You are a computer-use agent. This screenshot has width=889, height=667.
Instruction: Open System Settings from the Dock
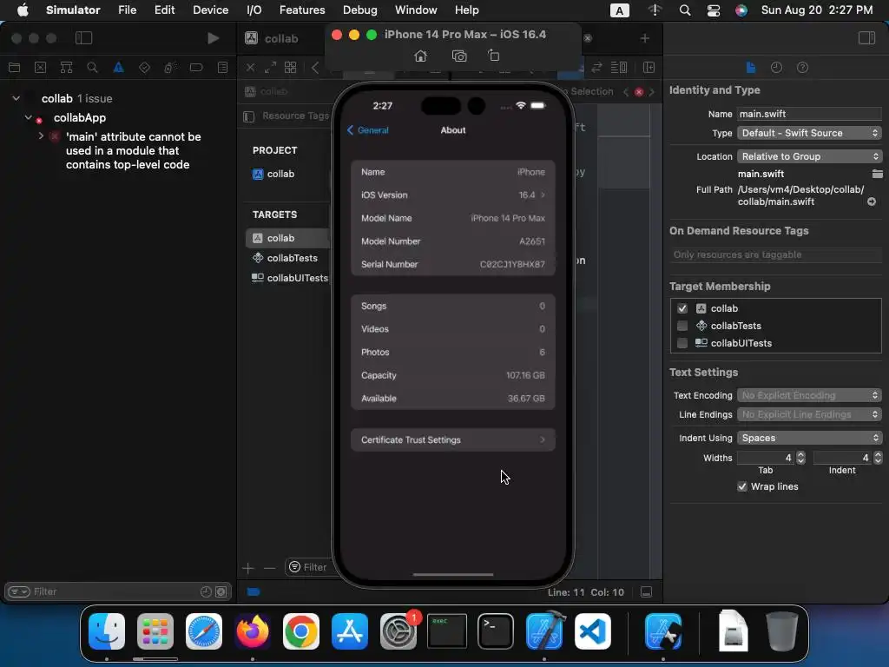click(x=398, y=631)
